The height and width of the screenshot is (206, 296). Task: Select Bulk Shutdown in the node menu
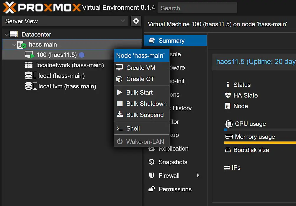click(x=142, y=103)
